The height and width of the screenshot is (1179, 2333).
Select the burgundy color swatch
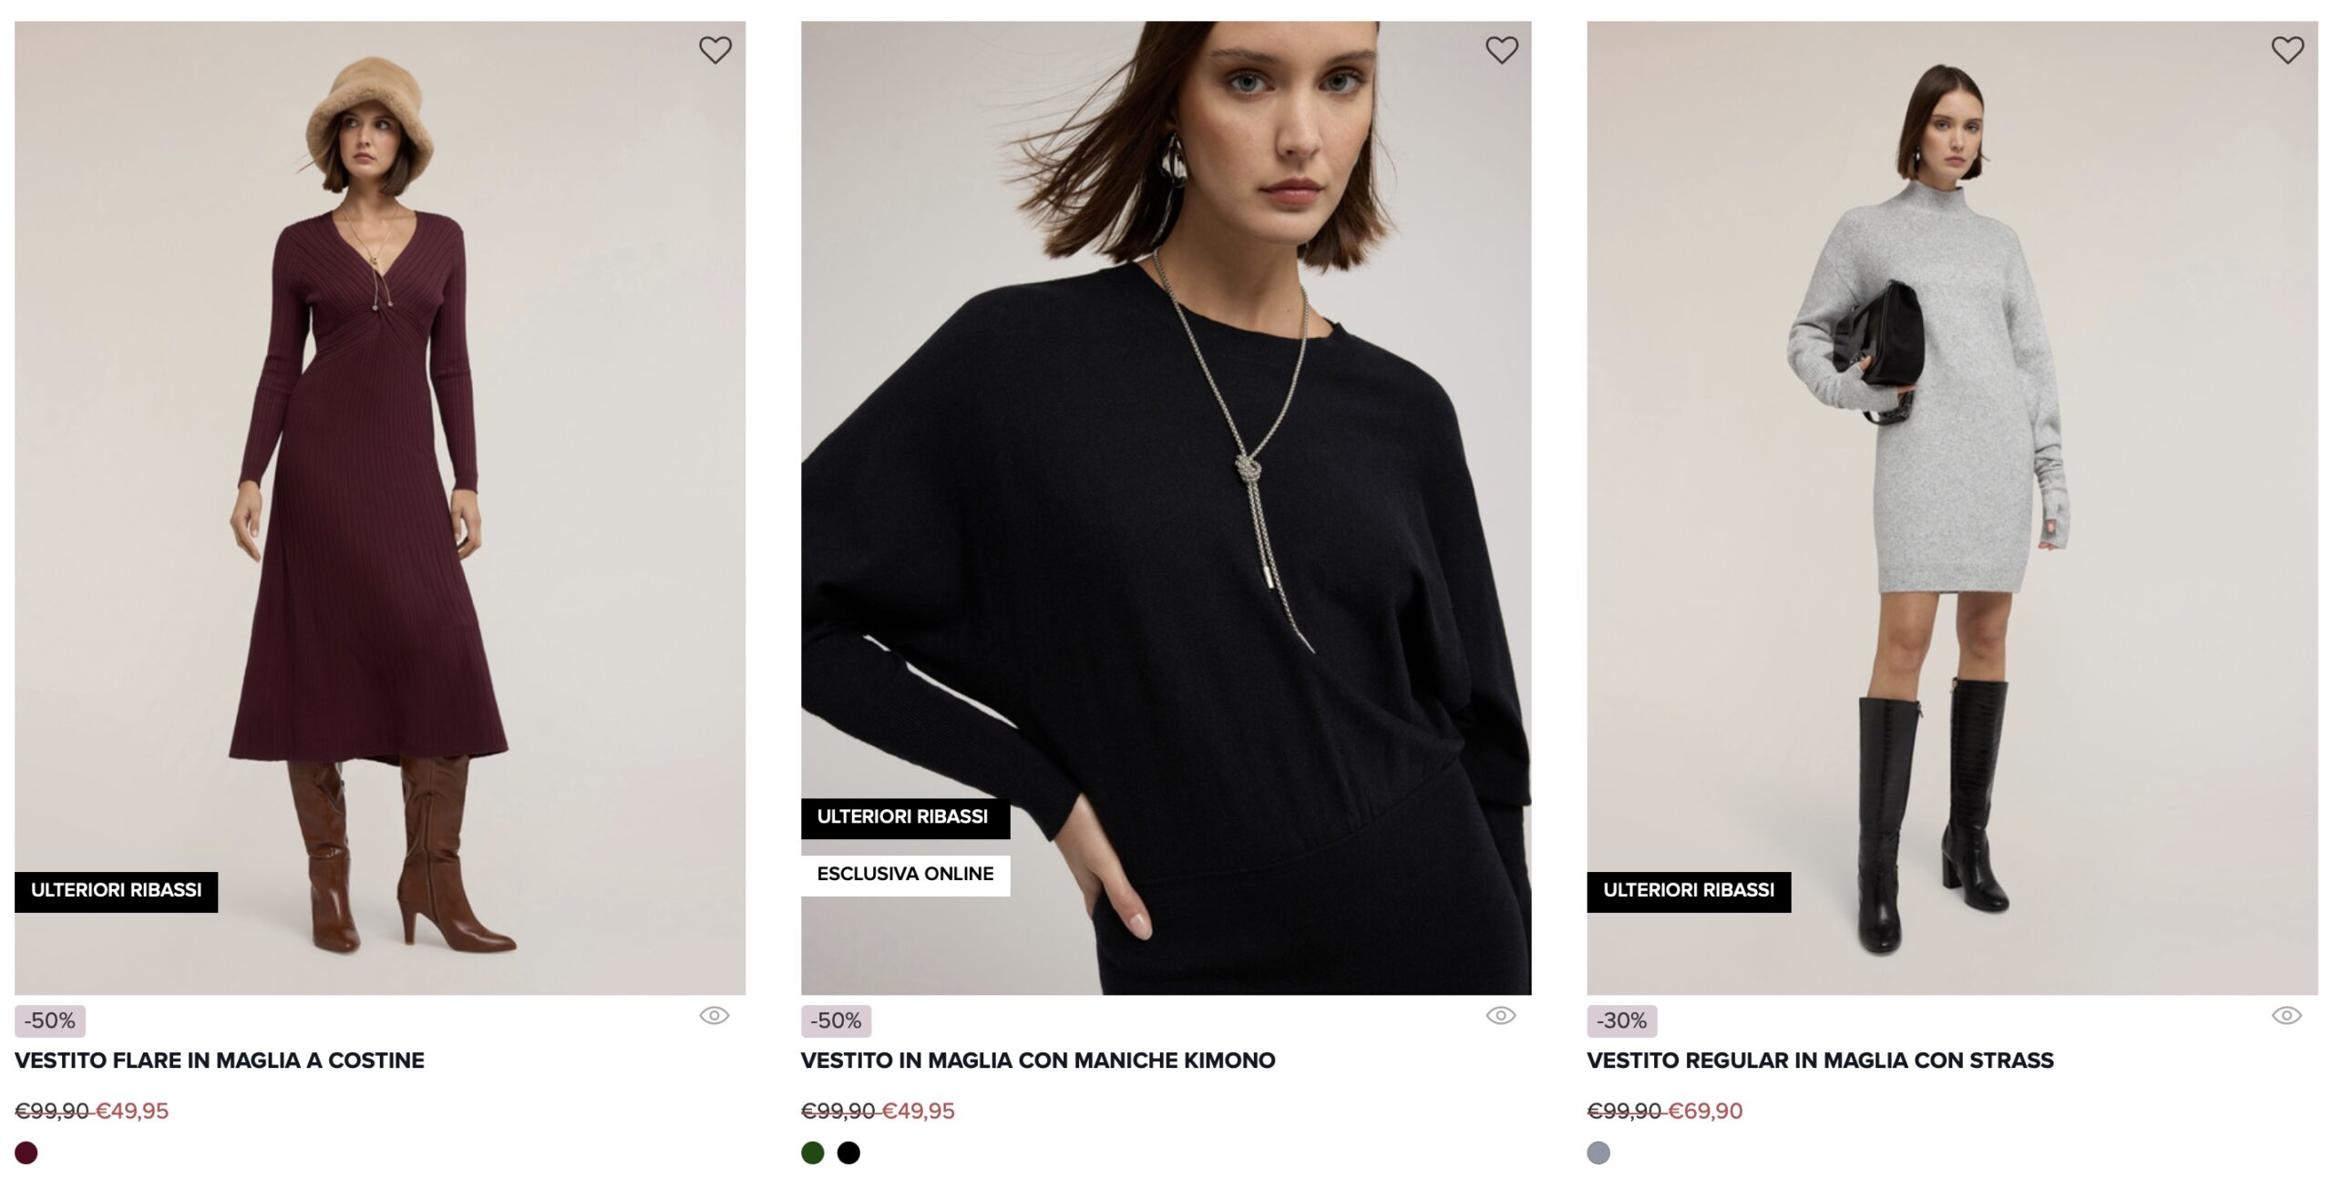[x=26, y=1153]
